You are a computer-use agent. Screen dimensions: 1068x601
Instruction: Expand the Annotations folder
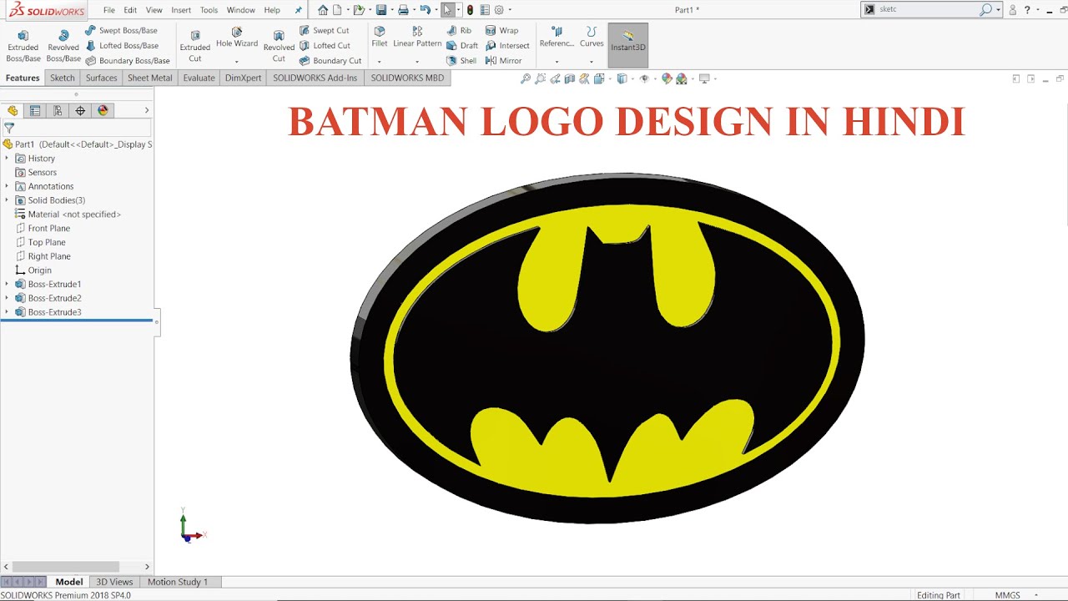point(7,186)
